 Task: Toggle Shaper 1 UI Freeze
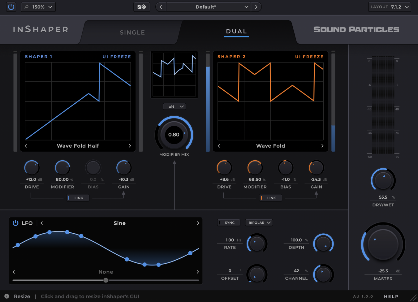click(x=117, y=57)
